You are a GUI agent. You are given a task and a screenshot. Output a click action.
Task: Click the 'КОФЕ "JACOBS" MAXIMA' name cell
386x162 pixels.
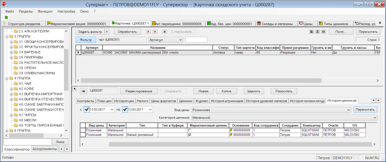coord(157,53)
